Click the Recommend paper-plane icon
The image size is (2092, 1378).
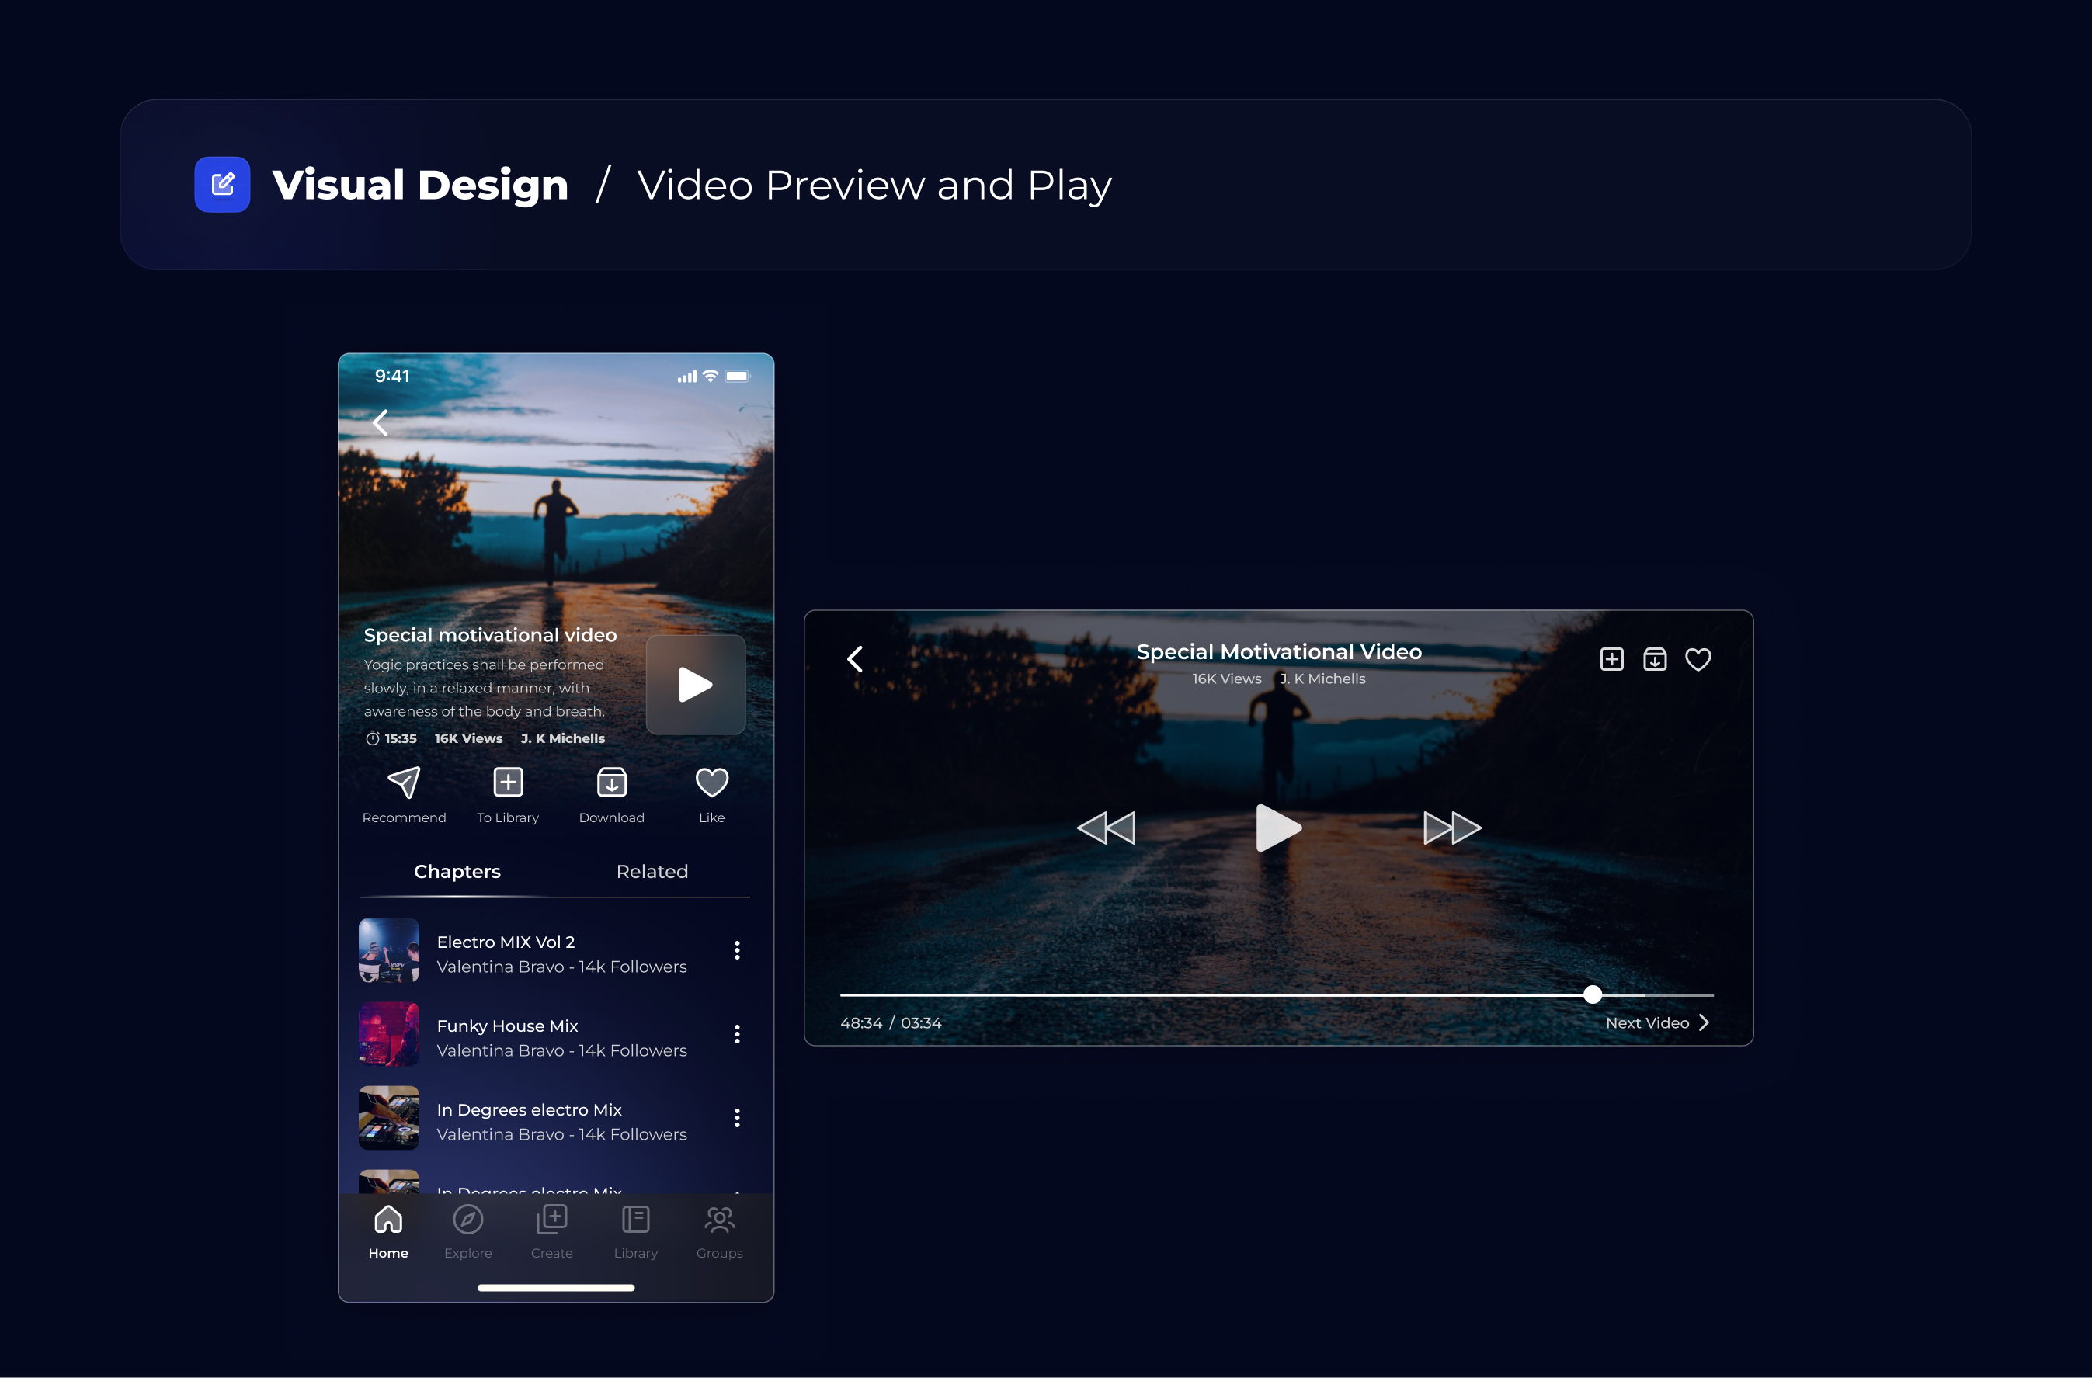click(404, 782)
